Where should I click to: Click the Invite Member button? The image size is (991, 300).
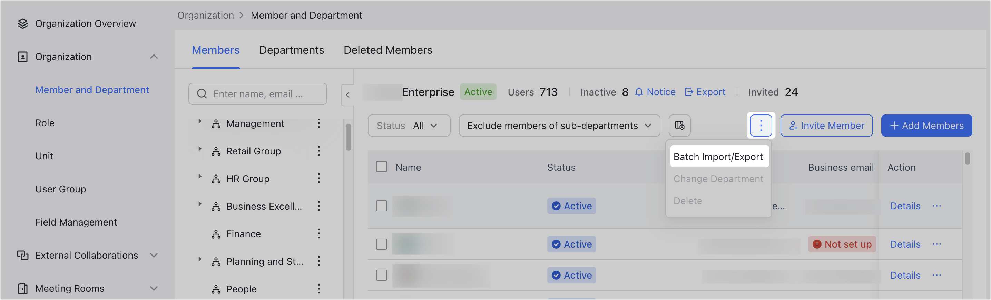pyautogui.click(x=826, y=126)
